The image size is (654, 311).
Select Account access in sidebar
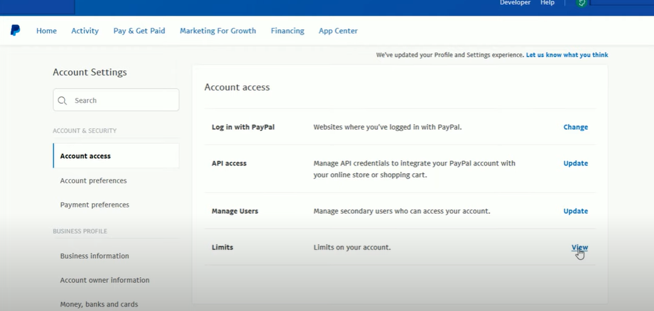(x=116, y=155)
